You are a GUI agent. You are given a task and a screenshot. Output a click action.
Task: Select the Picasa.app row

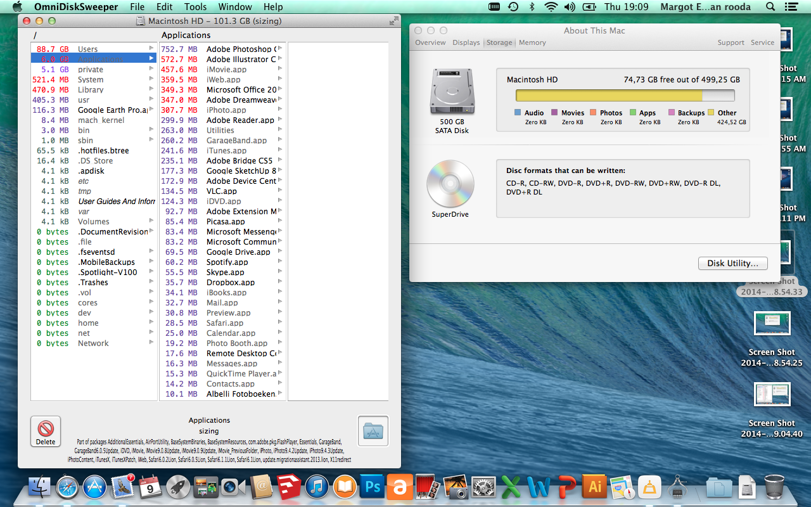[x=222, y=221]
